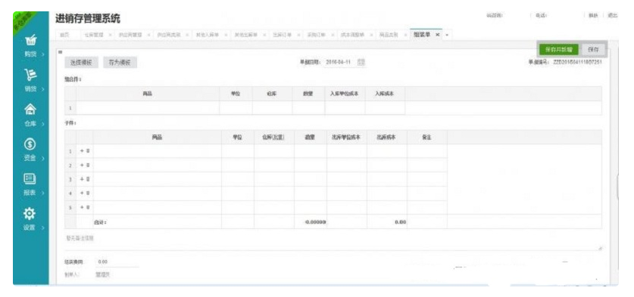Close the 采购订单 tab
The image size is (634, 297).
(x=333, y=35)
